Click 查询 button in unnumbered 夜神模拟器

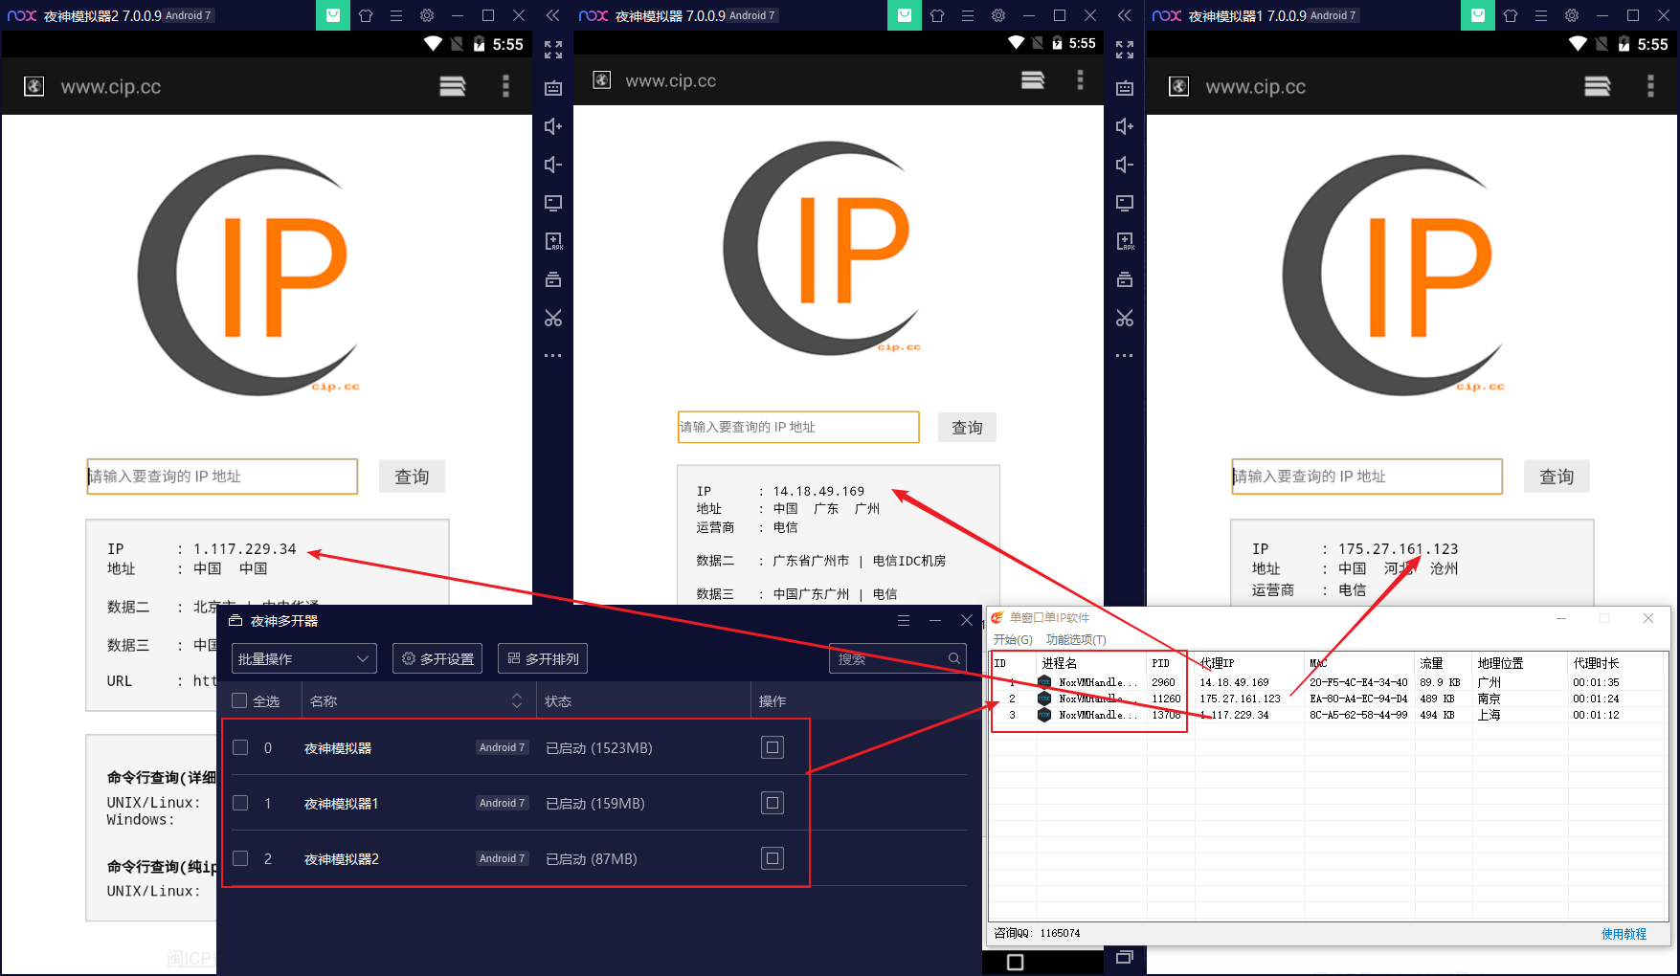967,427
